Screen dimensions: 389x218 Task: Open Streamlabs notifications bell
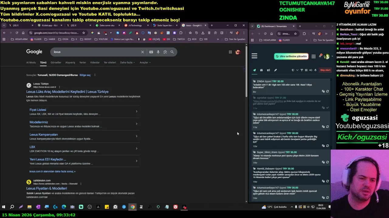[x=320, y=56]
